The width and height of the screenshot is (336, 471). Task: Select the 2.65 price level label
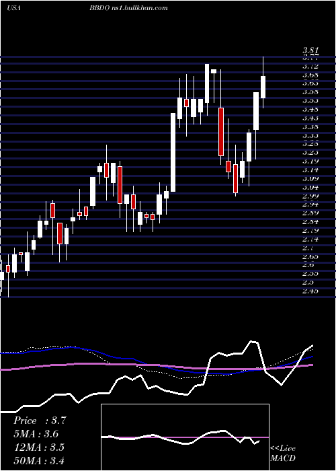(310, 257)
